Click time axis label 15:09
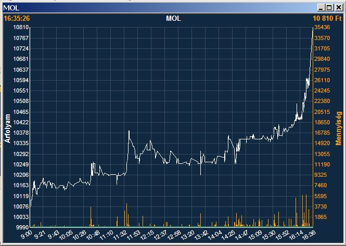346x246 pixels. (x=255, y=235)
